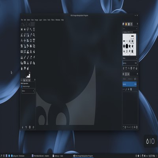This screenshot has height=158, width=158.
Task: Select the Bucket Fill tool
Action: [34, 52]
